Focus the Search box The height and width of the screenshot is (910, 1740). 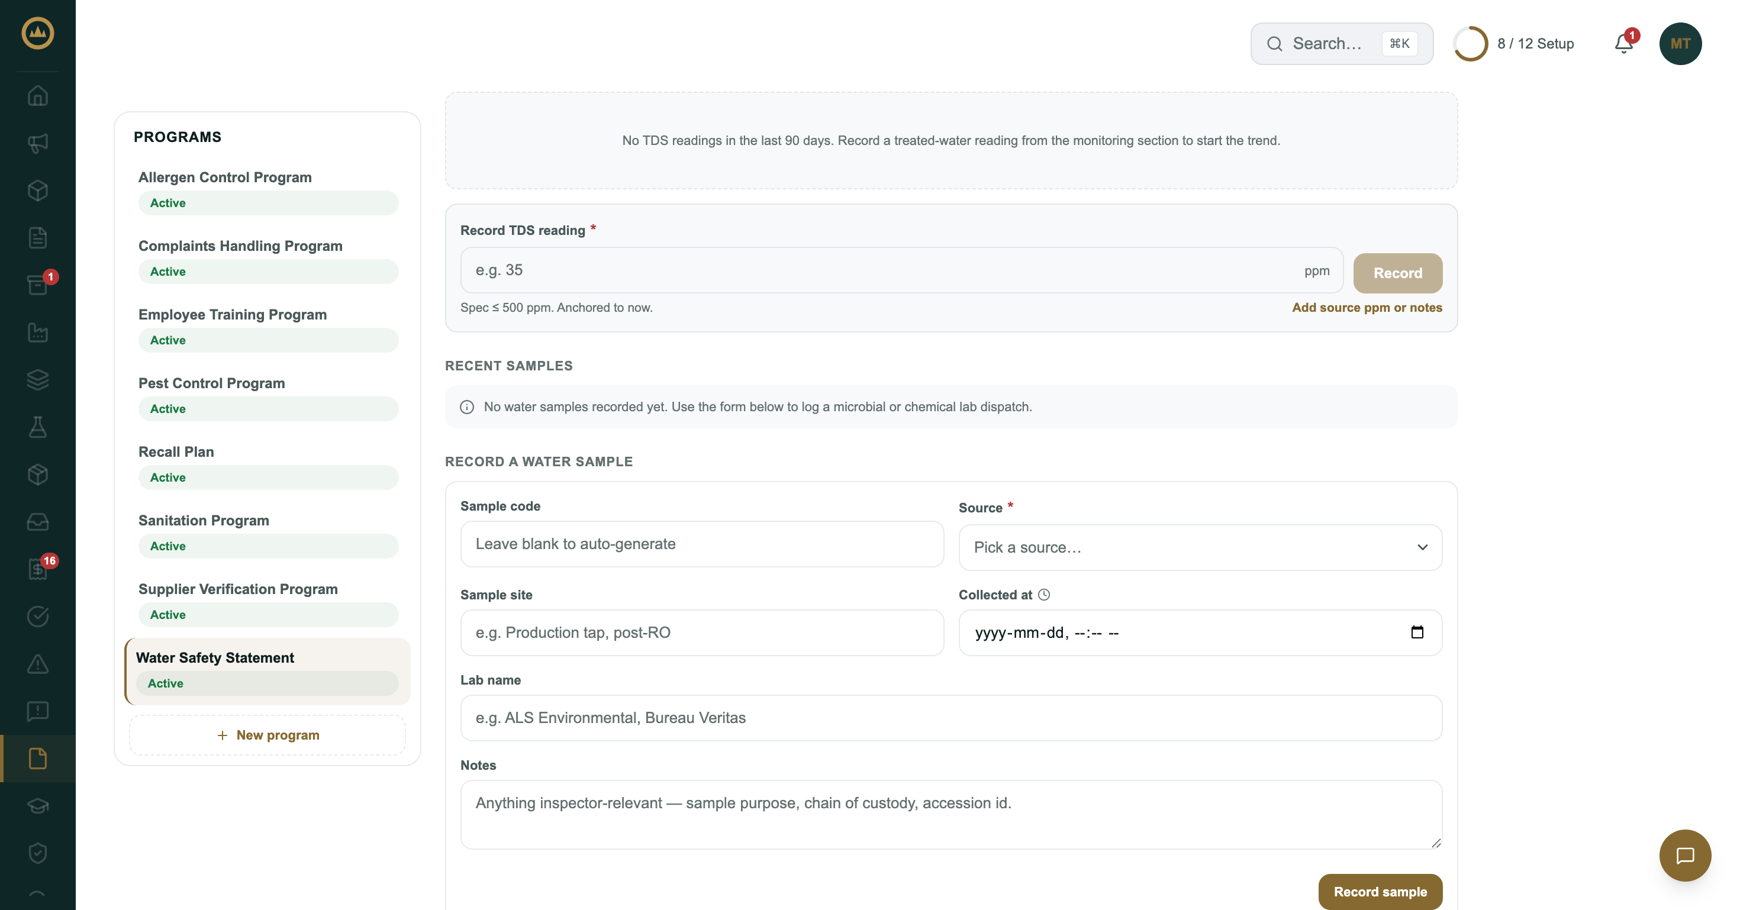tap(1342, 44)
